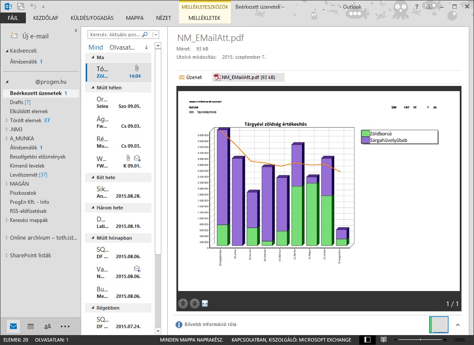This screenshot has height=345, width=474.
Task: Open the People contacts icon
Action: [47, 326]
